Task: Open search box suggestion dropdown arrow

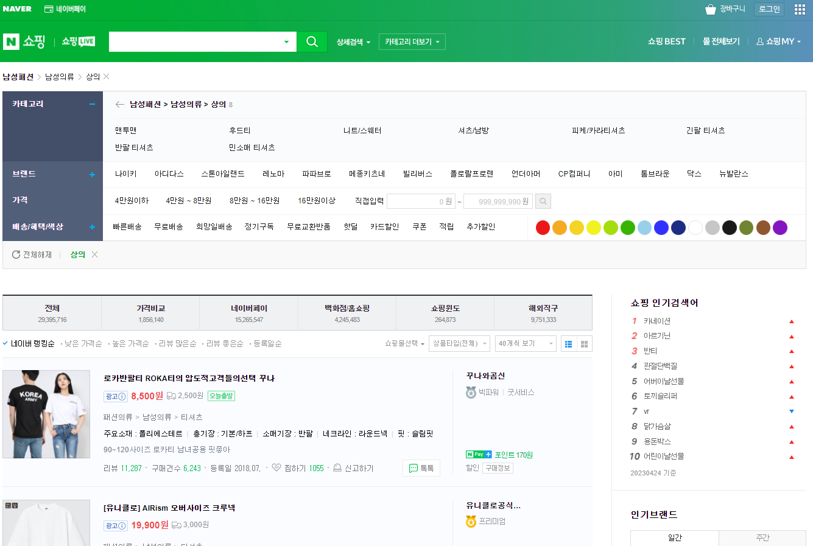Action: 286,42
